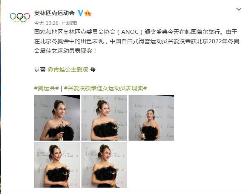Screen dimensions: 250x194
Task: Open the fifth photo thumbnail
Action: (104, 165)
